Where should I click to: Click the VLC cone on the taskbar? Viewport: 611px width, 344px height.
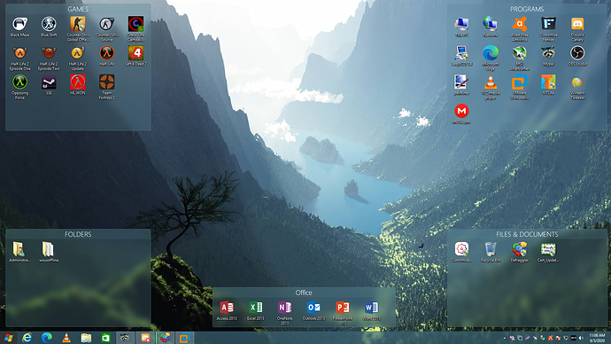click(x=66, y=338)
